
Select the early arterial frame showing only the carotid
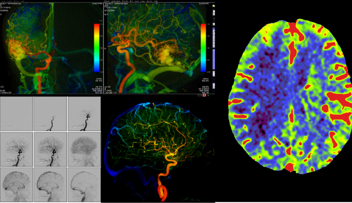[50, 113]
